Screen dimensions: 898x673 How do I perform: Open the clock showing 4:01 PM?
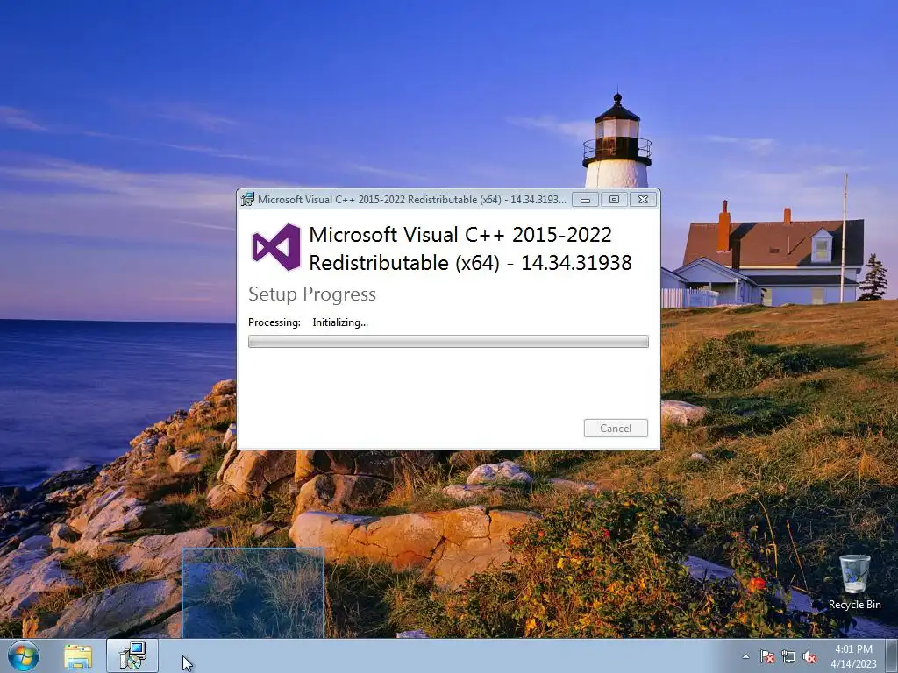853,655
